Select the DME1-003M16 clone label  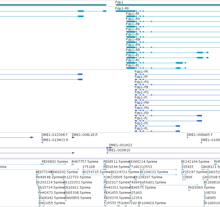(x=118, y=150)
